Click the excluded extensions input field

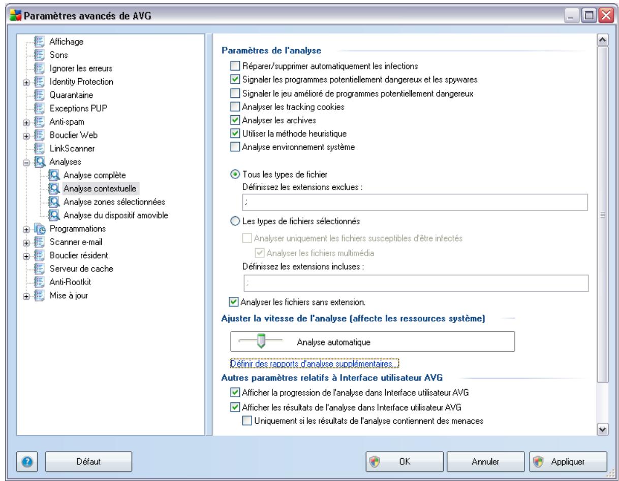pos(415,201)
